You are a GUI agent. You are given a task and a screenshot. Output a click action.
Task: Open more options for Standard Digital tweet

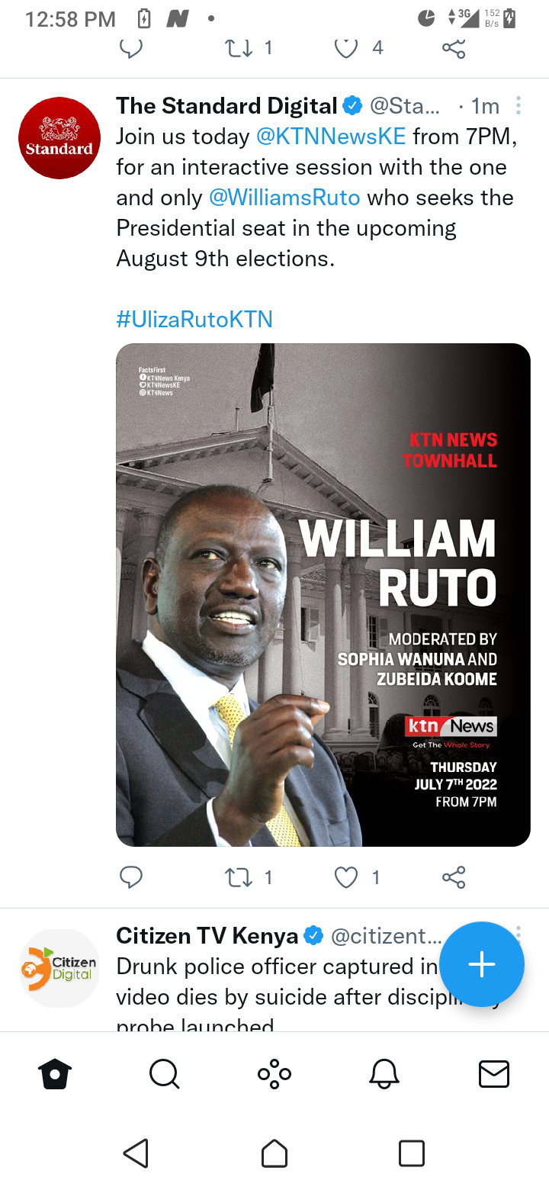pyautogui.click(x=518, y=105)
